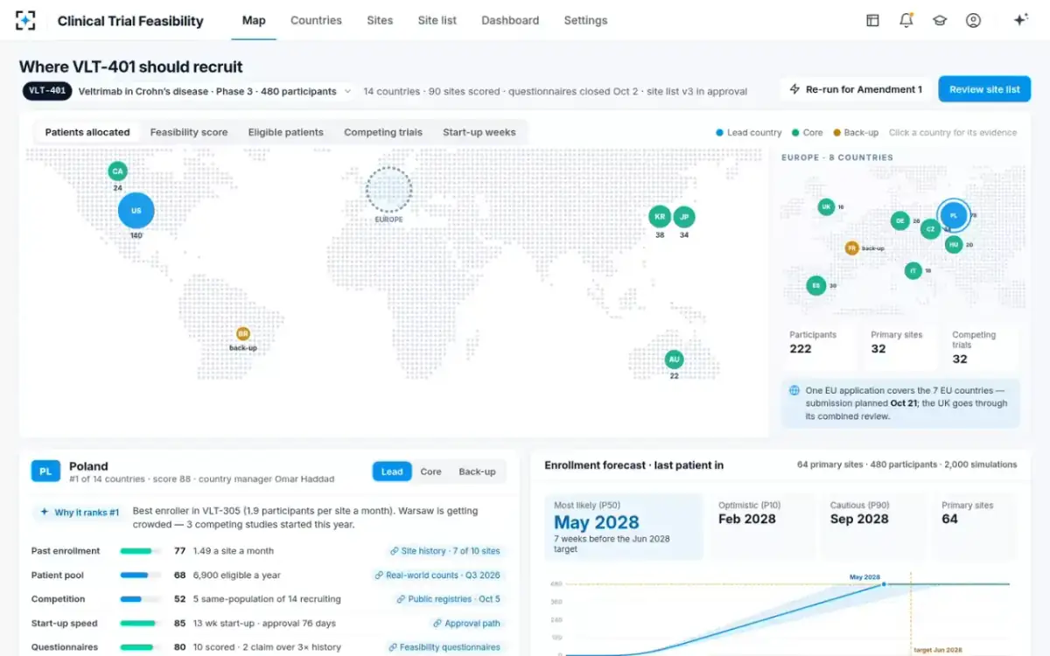Select the CZ bubble in Europe inset
Screen dimensions: 1050x656
tap(931, 229)
